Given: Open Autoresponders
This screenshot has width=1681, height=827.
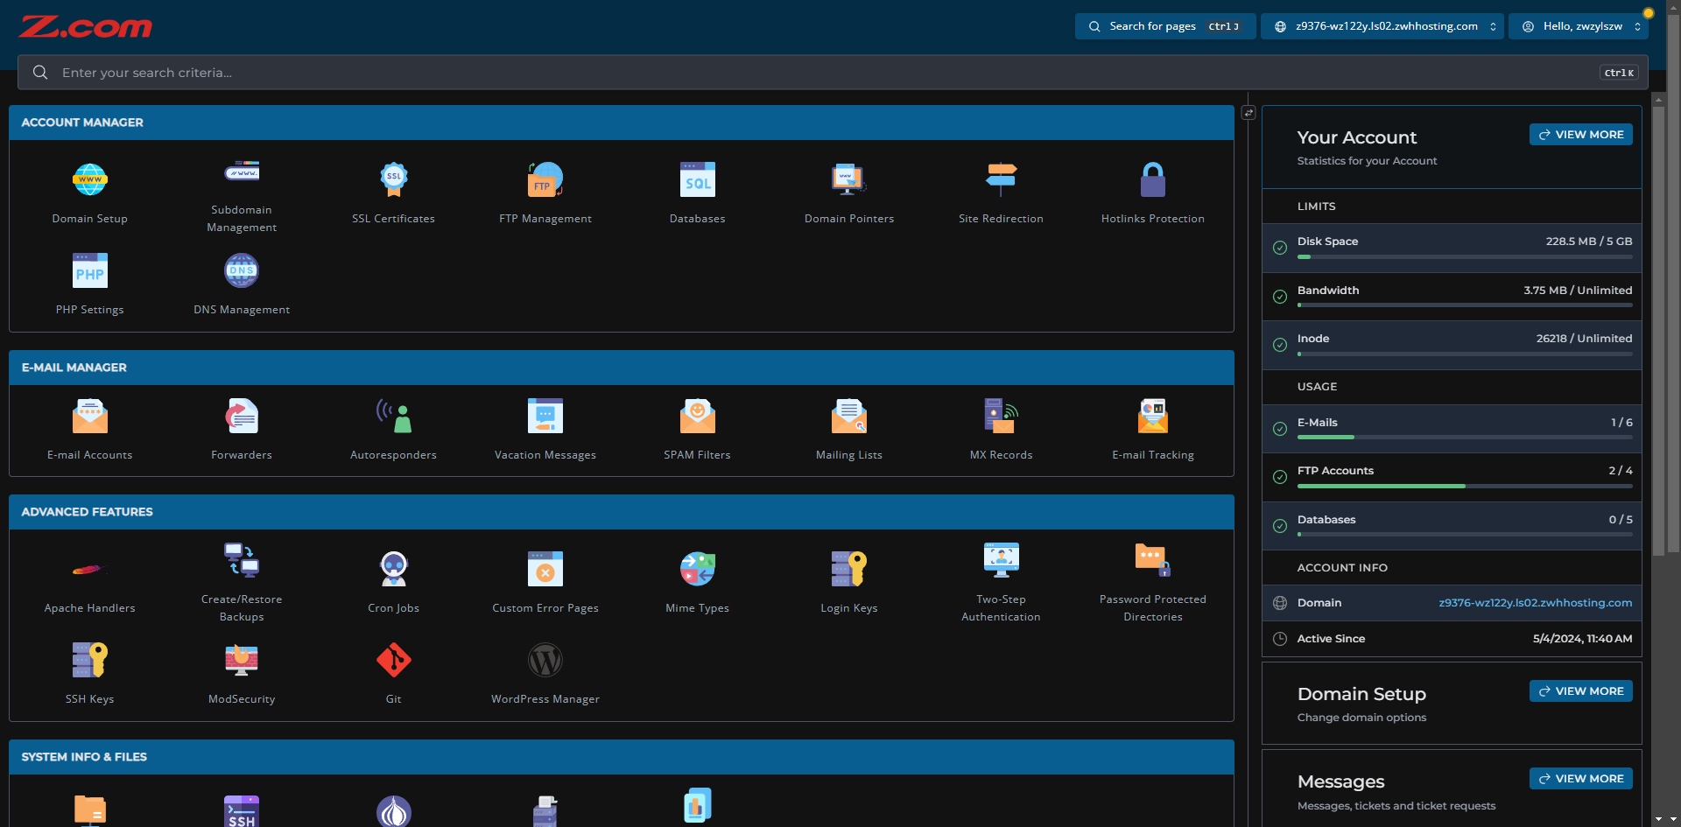Looking at the screenshot, I should tap(393, 429).
